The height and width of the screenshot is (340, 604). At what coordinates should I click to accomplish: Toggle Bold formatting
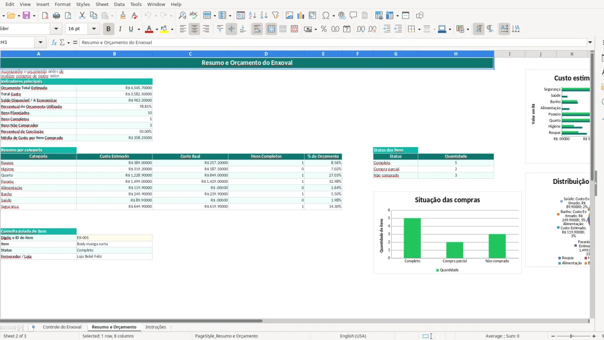[x=108, y=29]
